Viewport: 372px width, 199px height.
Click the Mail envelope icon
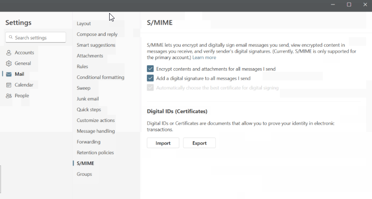pyautogui.click(x=9, y=74)
